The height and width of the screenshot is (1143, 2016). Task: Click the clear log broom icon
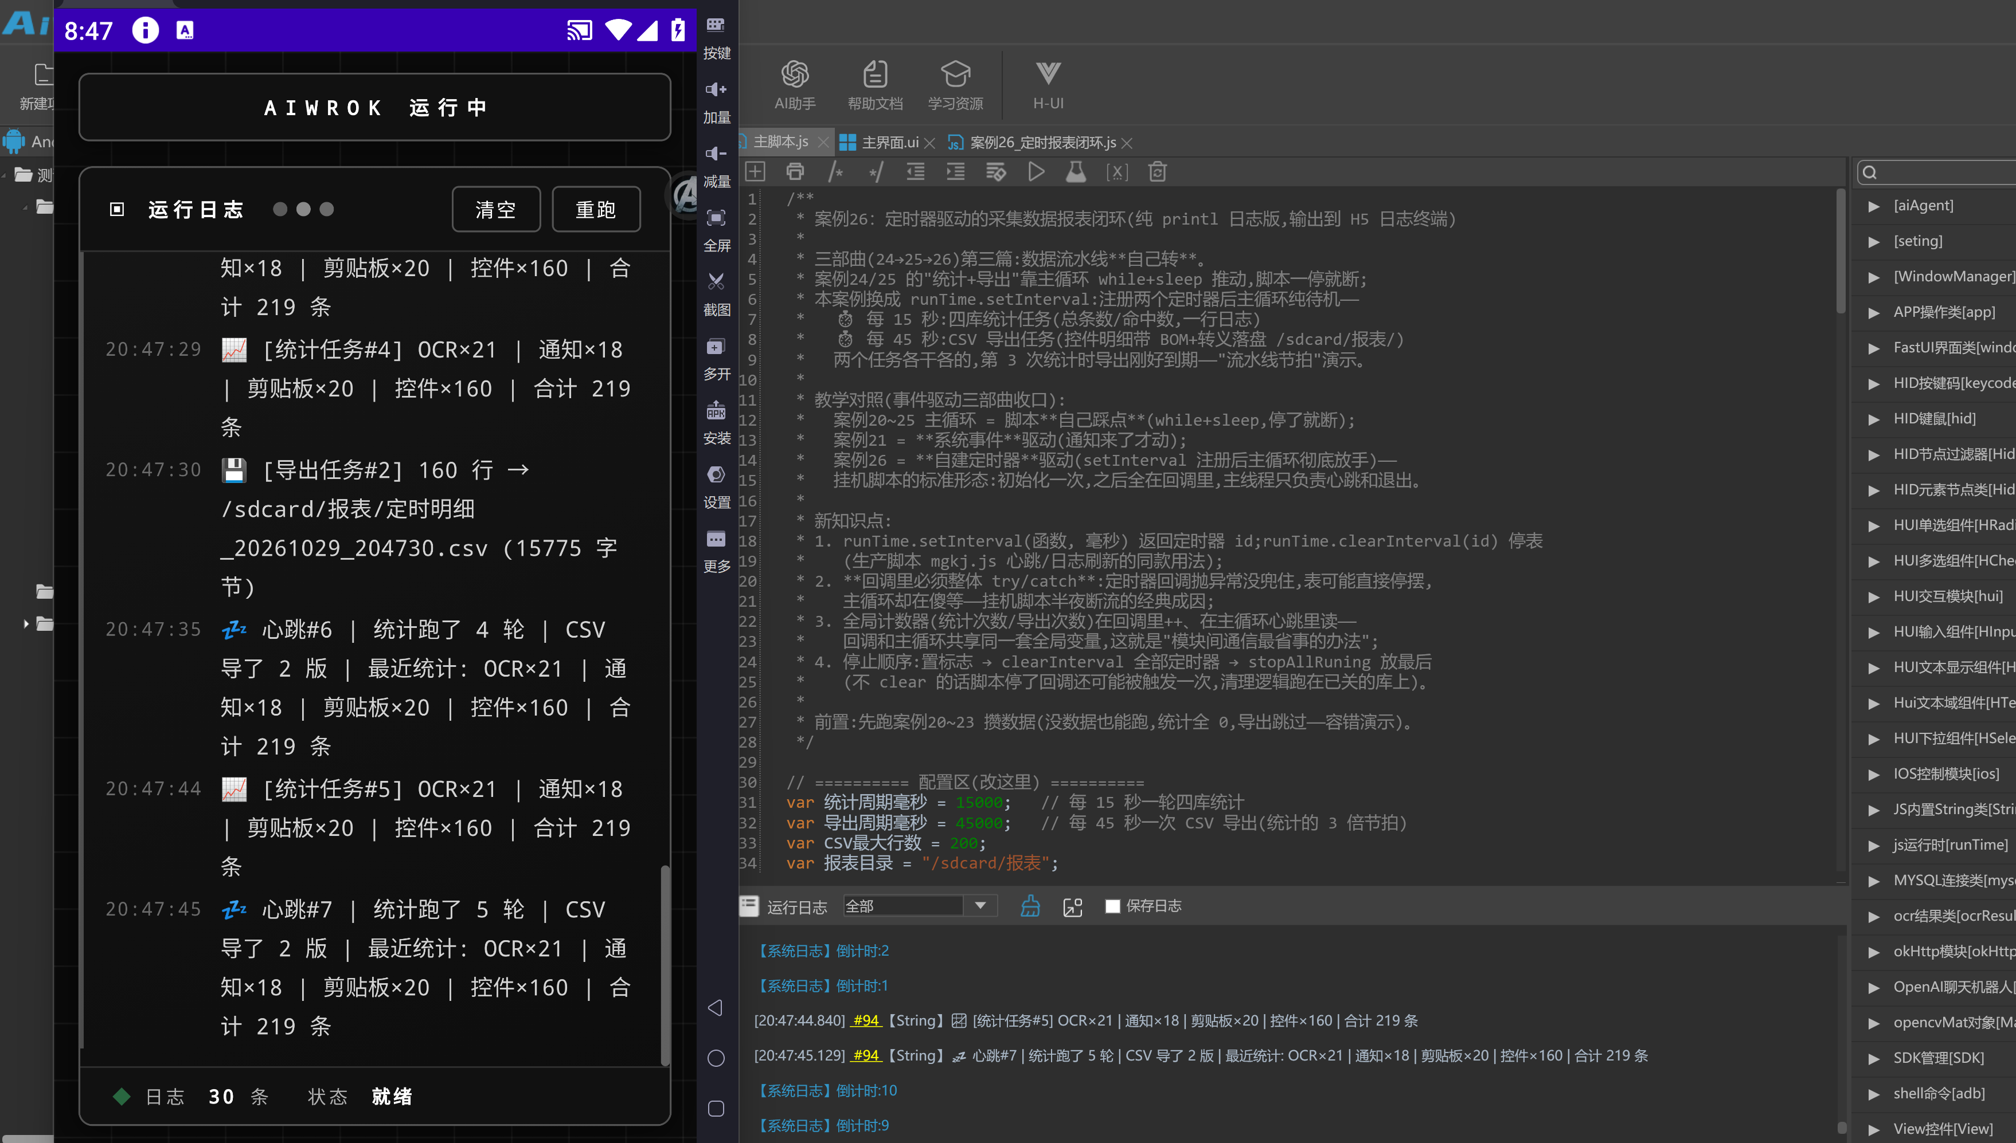1030,906
